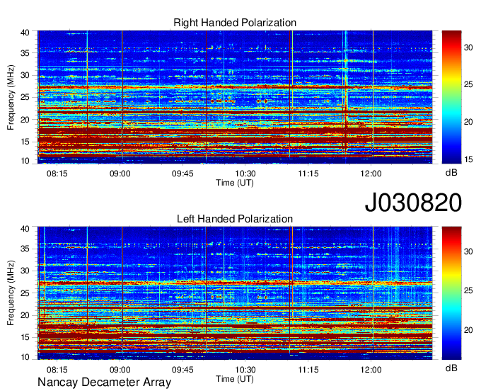This screenshot has width=481, height=391.
Task: Click the Time (UT) label under Right Handed plot
Action: click(235, 183)
